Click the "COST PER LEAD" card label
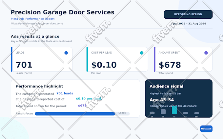Screen dimensions: 223x139 click(102, 53)
